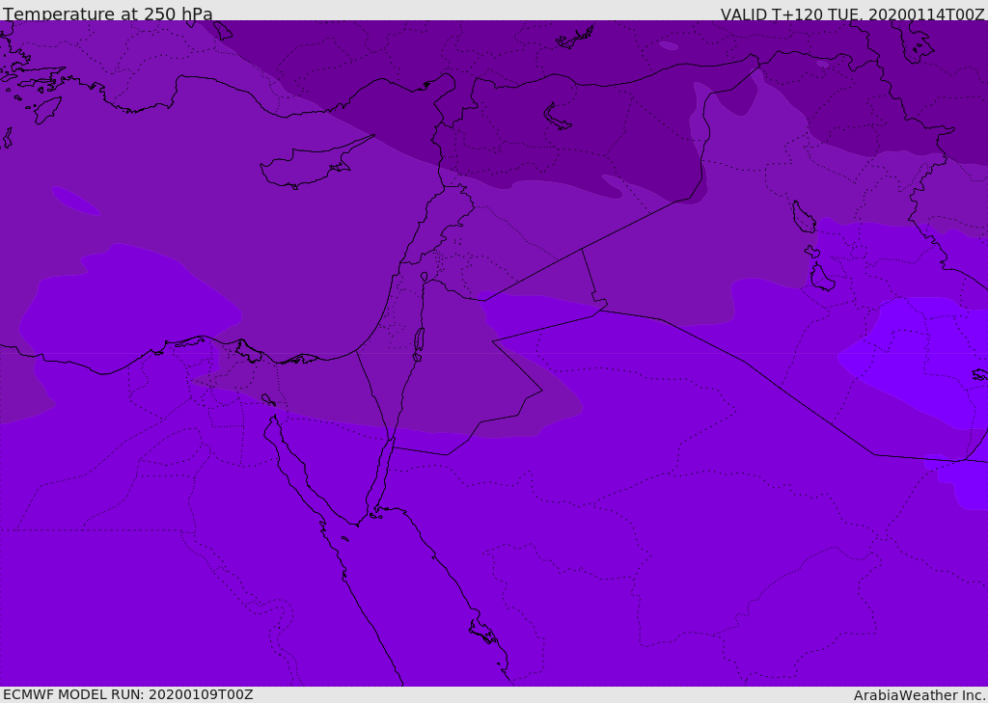The image size is (988, 703).
Task: Click the 'Temperature at 250 hPa' title text
Action: click(x=108, y=14)
